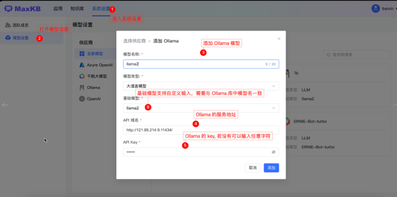Image resolution: width=397 pixels, height=197 pixels.
Task: Click the 模型名称 input field
Action: point(201,64)
